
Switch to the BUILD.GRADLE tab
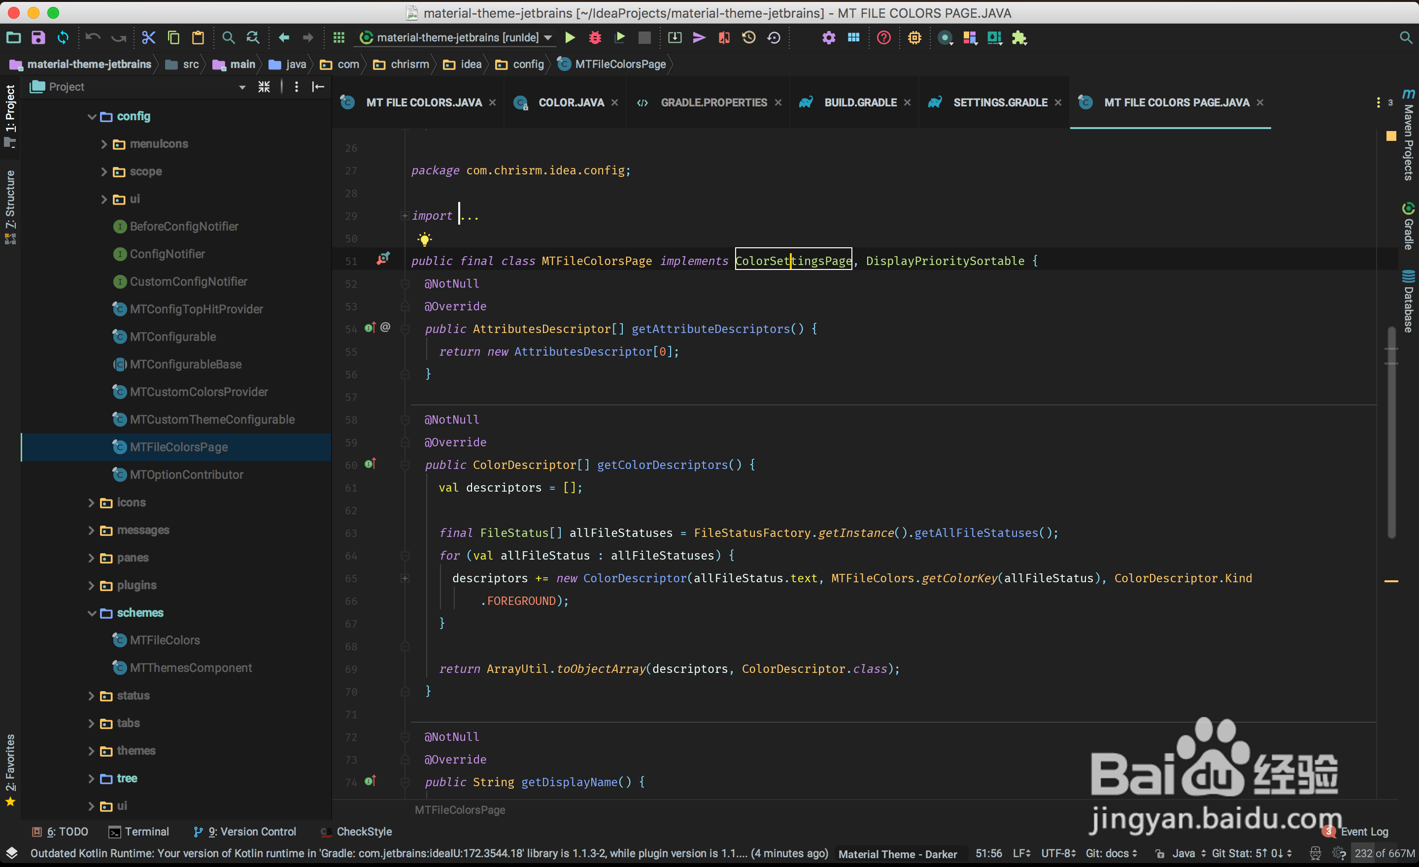860,102
